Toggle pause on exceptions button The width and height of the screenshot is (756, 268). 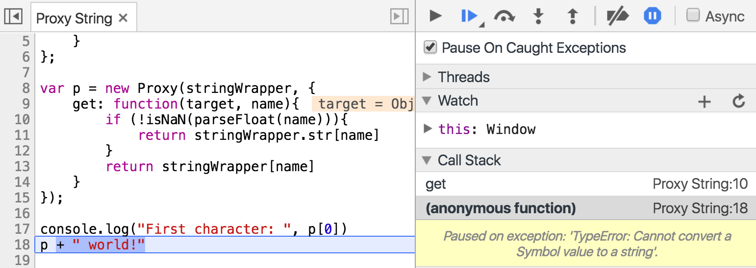652,16
